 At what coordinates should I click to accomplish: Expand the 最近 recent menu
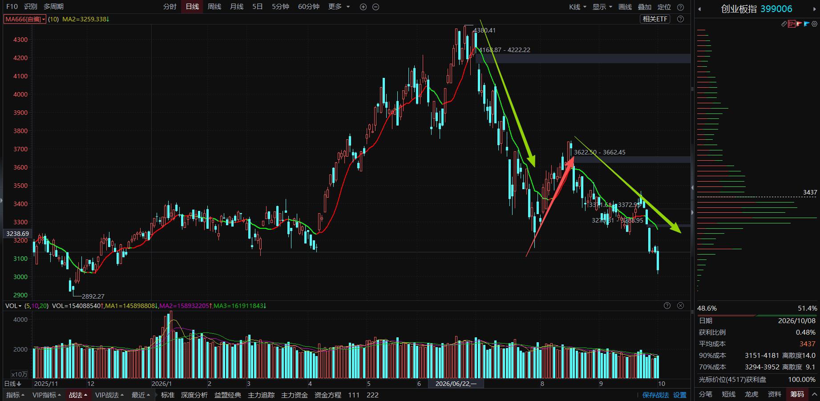click(141, 395)
